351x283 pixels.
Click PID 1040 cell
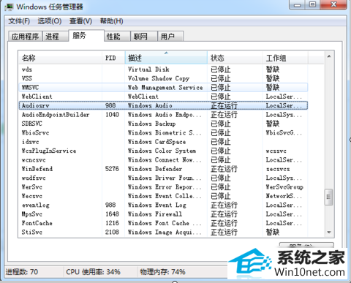click(x=112, y=115)
